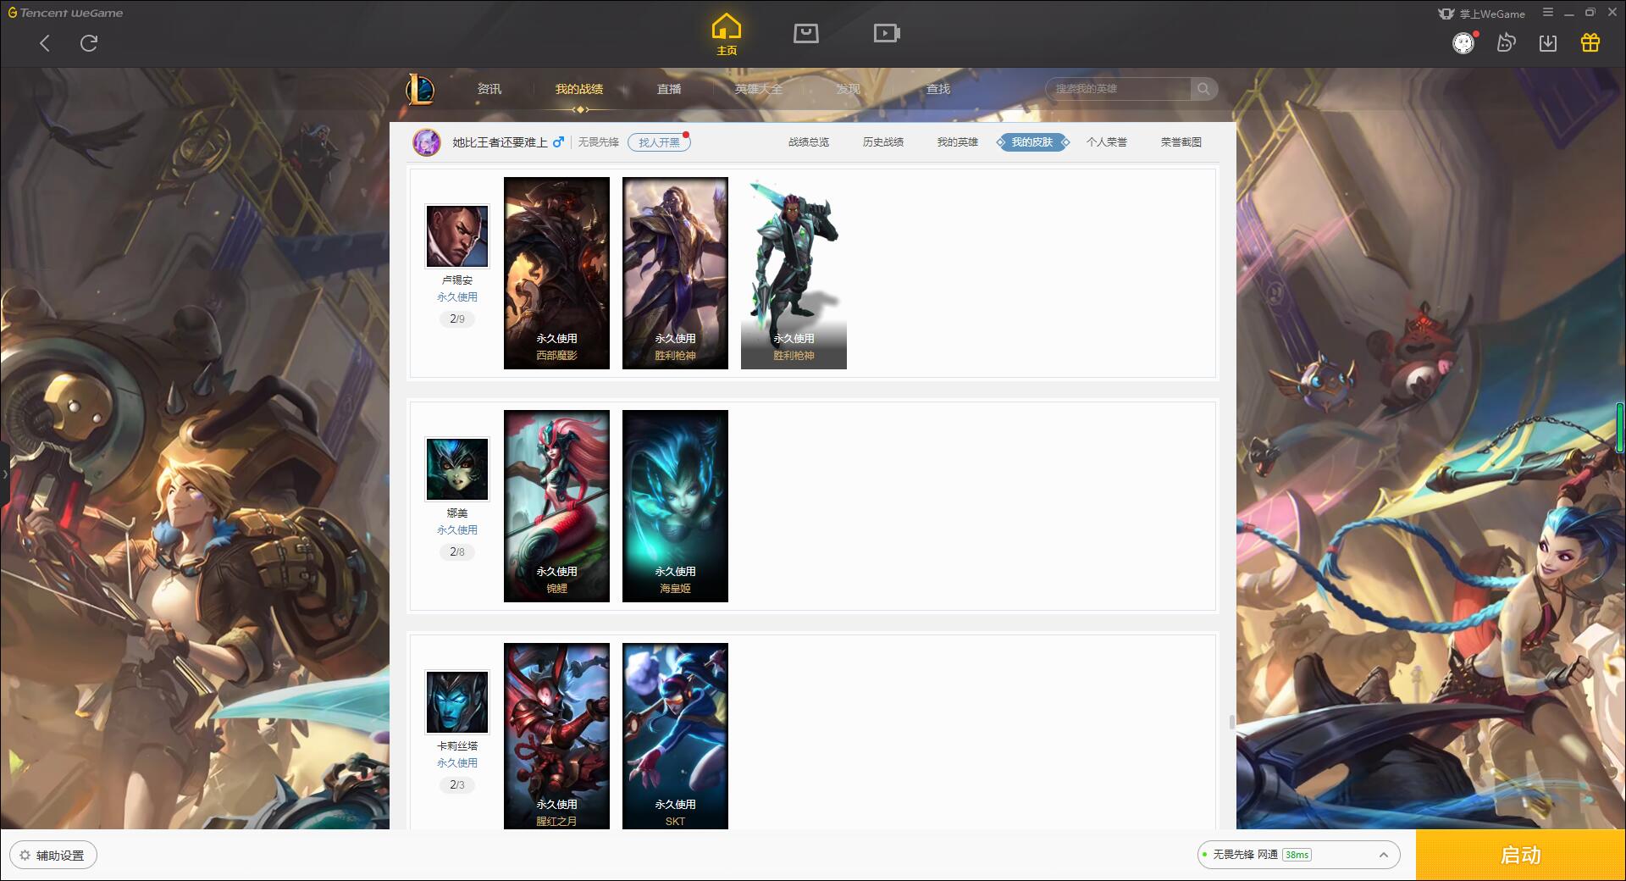Open the 战绩总览 sub-tab

tap(809, 142)
